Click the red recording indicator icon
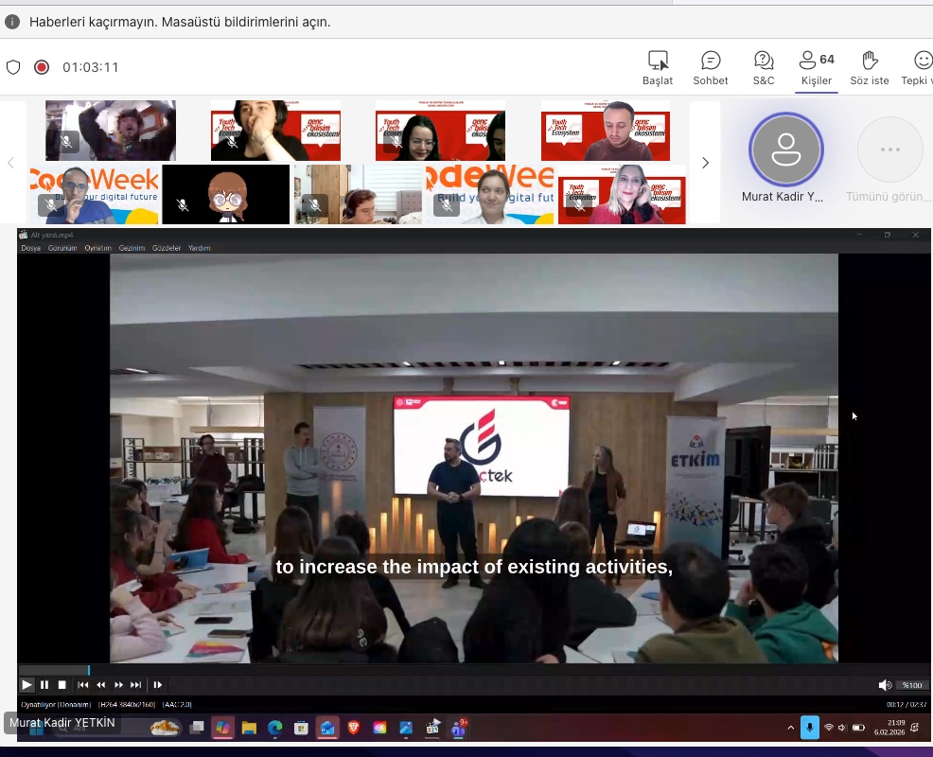 pyautogui.click(x=42, y=67)
